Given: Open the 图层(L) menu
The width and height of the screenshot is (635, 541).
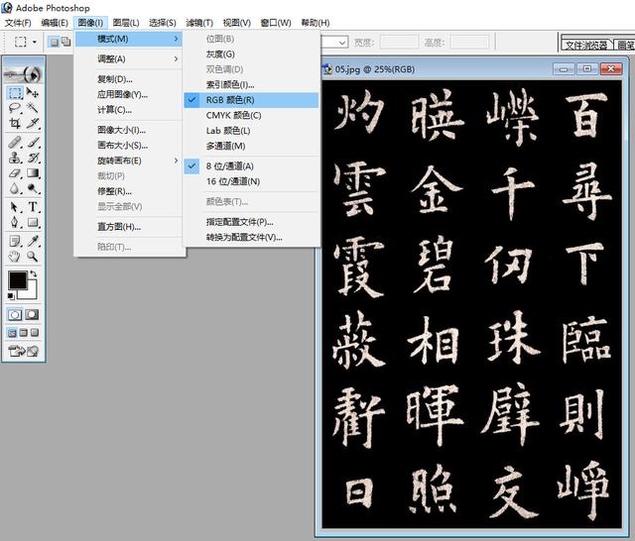Looking at the screenshot, I should point(126,23).
